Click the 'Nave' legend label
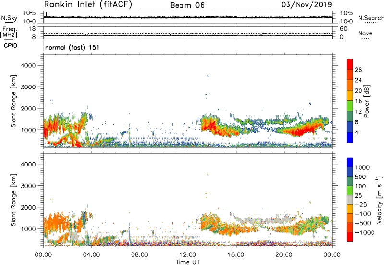384x265 pixels. 365,33
